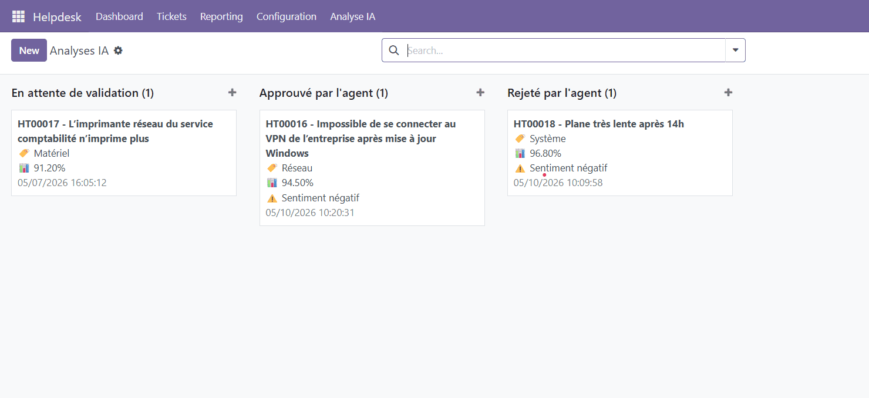
Task: Click the Analyses IA breadcrumb title
Action: pos(79,50)
